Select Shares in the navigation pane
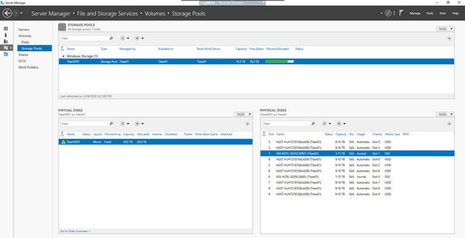The height and width of the screenshot is (238, 465). 23,55
